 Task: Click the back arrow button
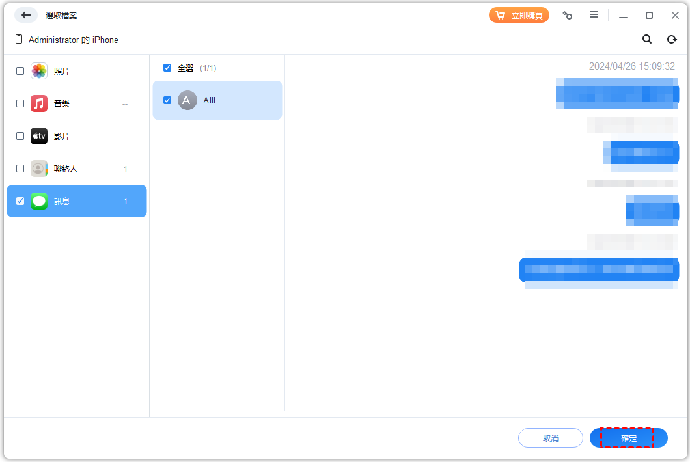26,15
